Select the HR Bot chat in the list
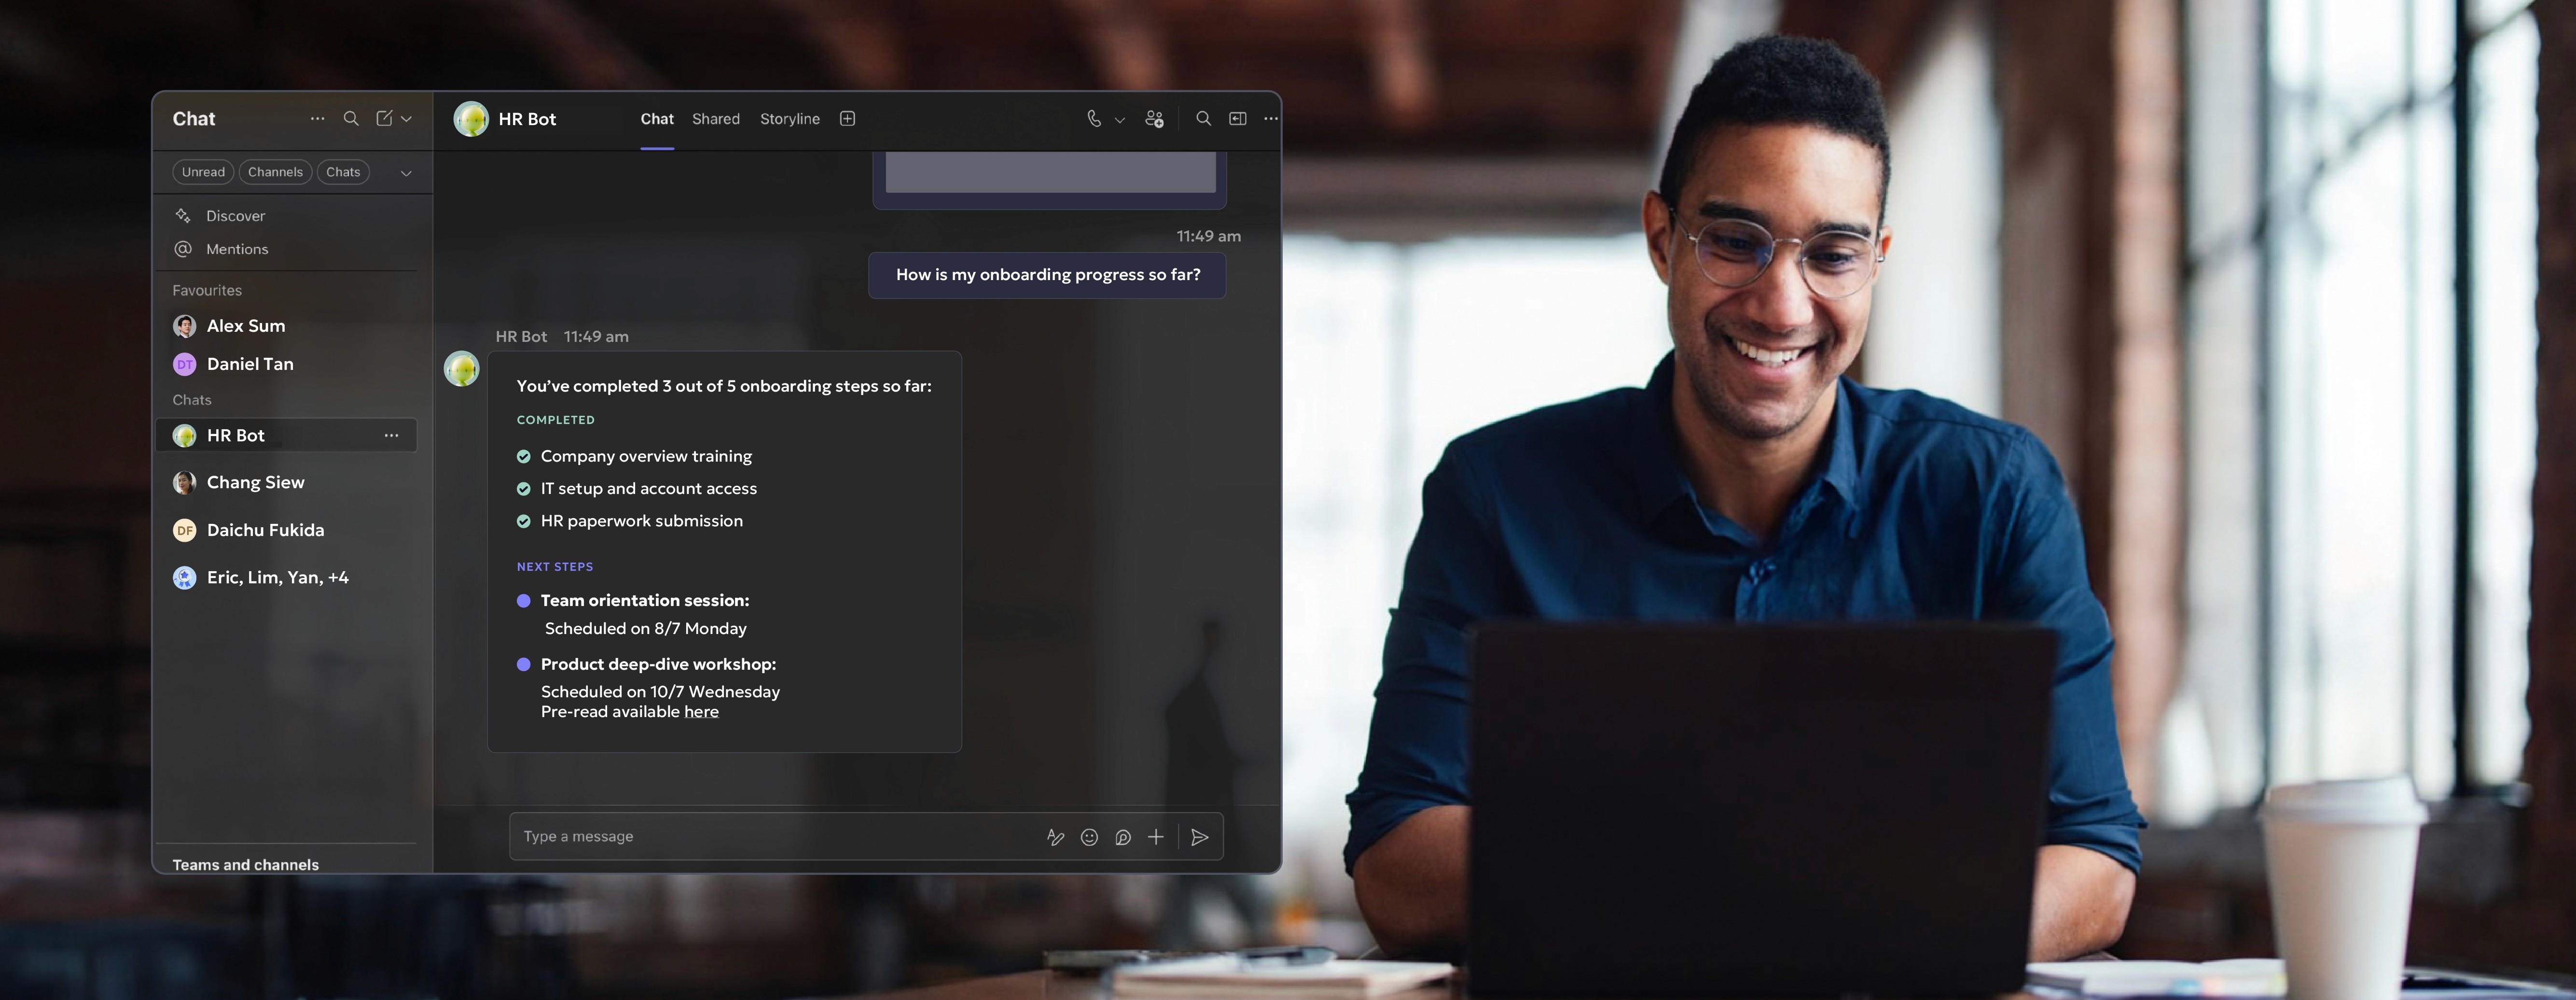Viewport: 2576px width, 1000px height. pos(287,436)
